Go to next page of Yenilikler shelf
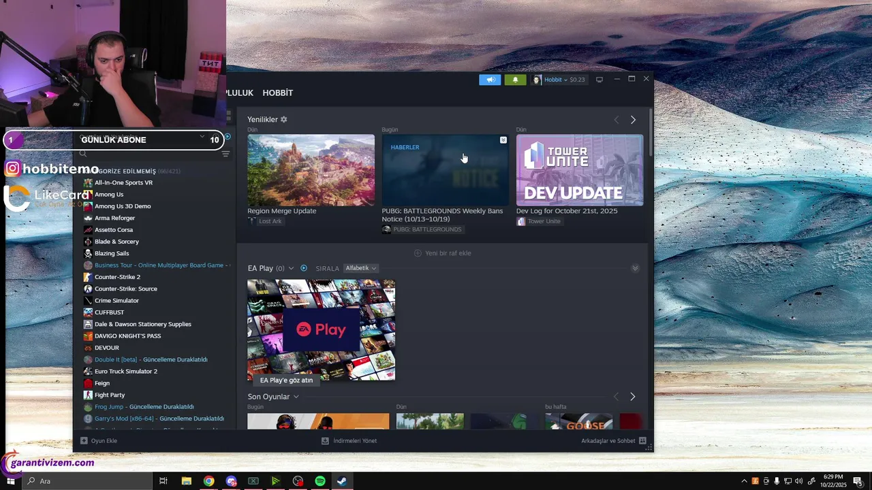This screenshot has height=490, width=872. tap(633, 120)
